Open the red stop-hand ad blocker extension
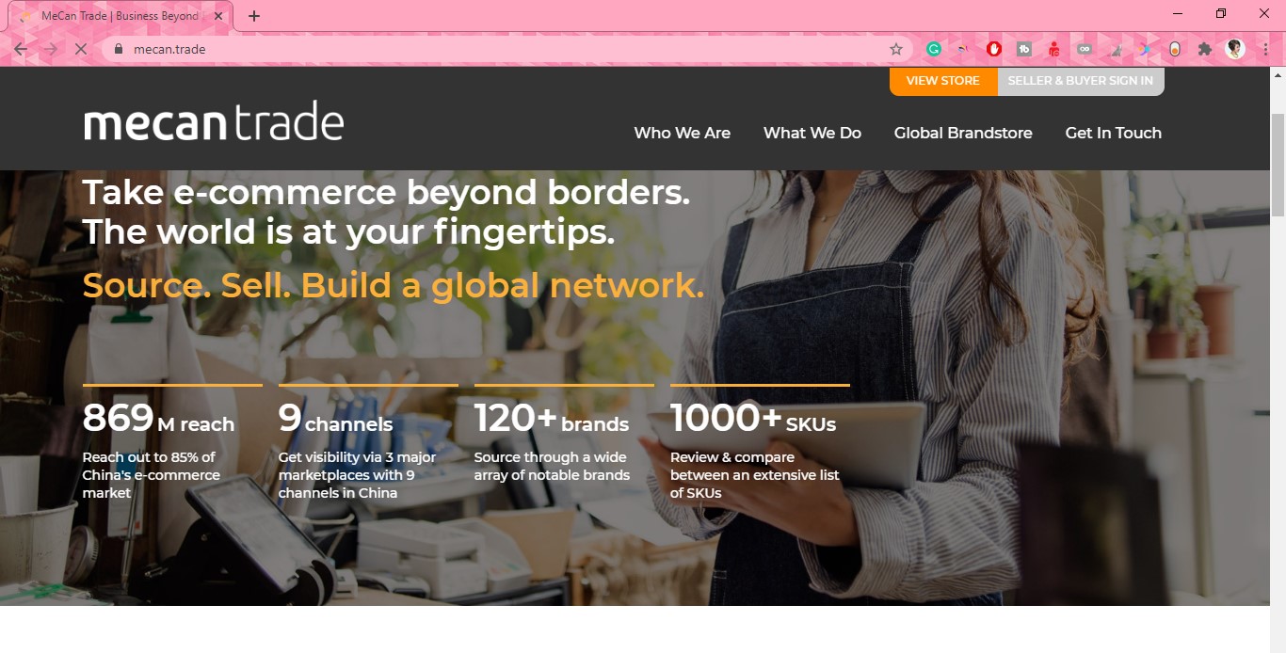The height and width of the screenshot is (653, 1286). [994, 49]
